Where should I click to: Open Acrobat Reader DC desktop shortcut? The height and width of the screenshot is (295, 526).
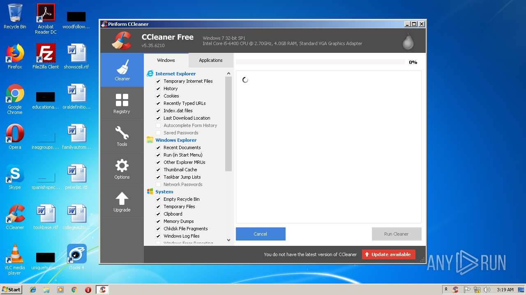click(46, 19)
